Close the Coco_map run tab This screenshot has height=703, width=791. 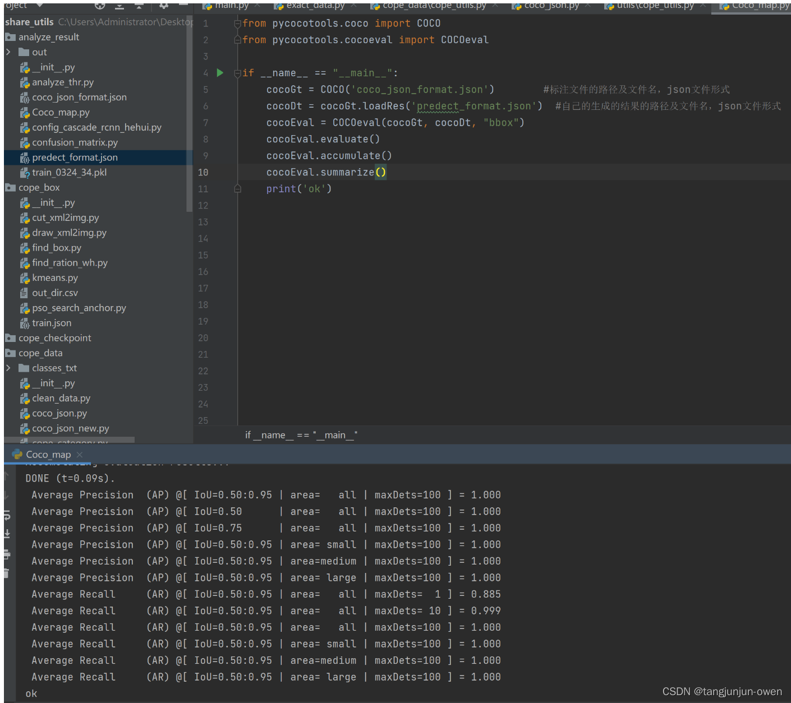pos(80,455)
